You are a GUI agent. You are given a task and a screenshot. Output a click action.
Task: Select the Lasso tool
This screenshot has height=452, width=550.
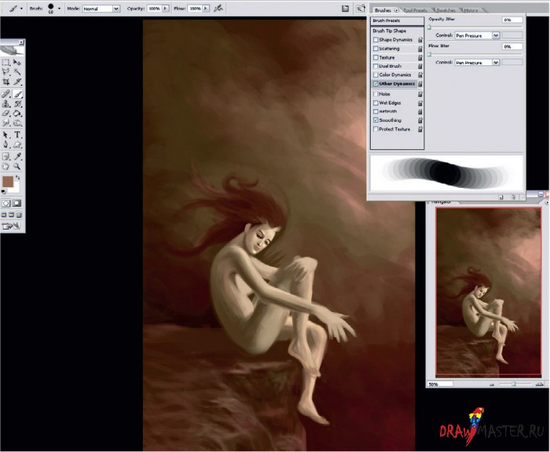[x=6, y=72]
